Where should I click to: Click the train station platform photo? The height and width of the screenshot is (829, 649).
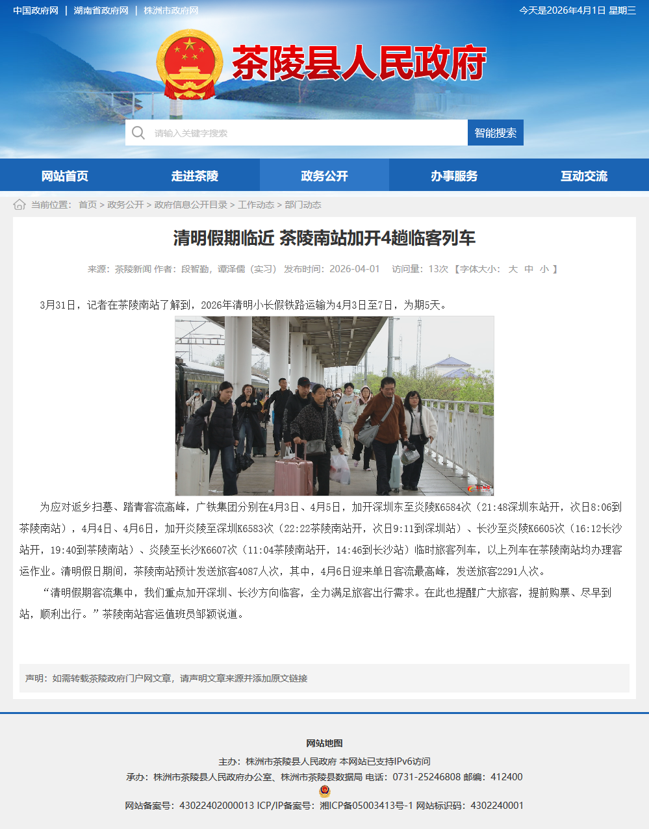[335, 406]
